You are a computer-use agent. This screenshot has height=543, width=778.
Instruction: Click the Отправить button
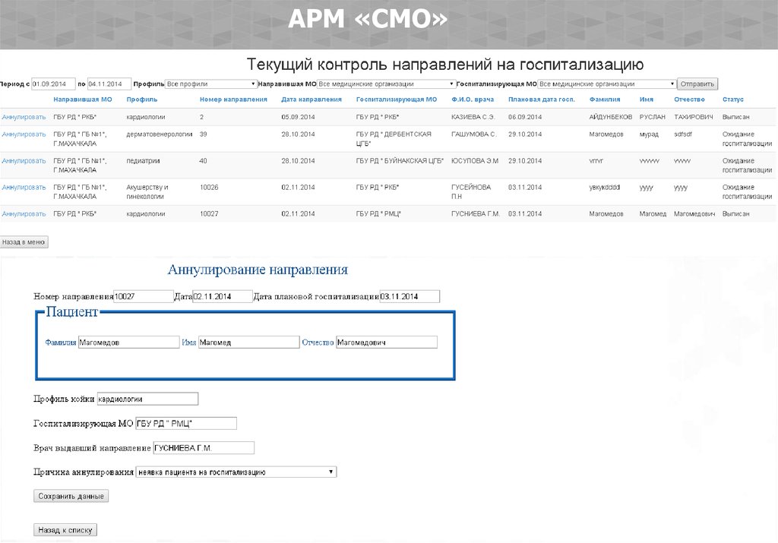tap(697, 84)
